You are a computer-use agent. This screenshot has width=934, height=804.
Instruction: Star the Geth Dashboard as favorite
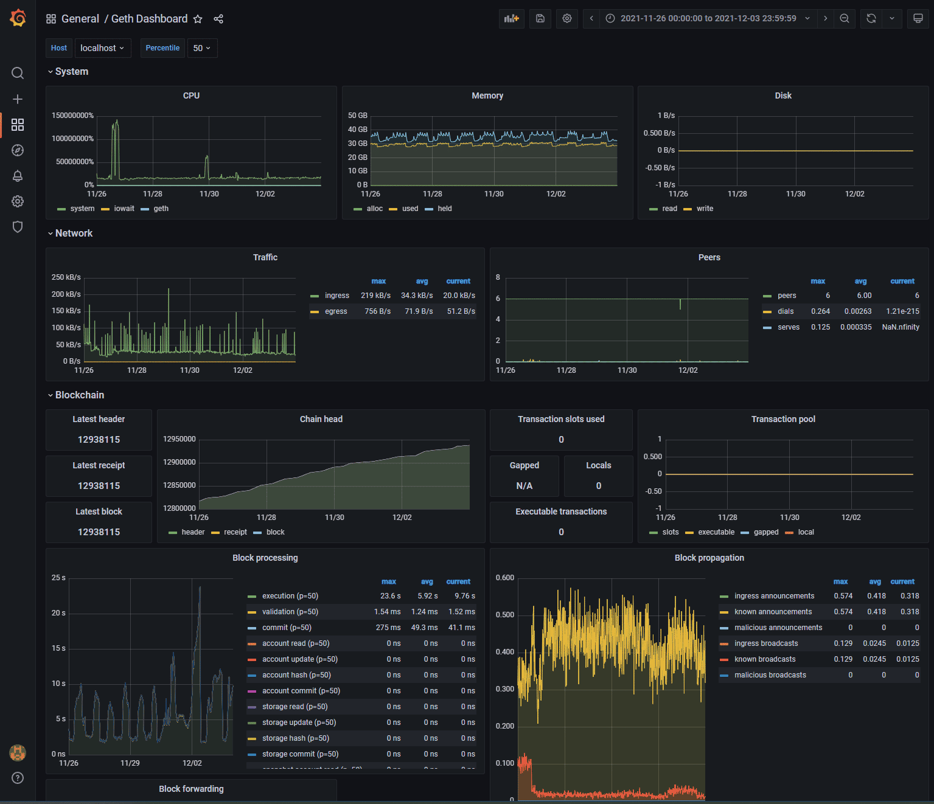click(197, 19)
